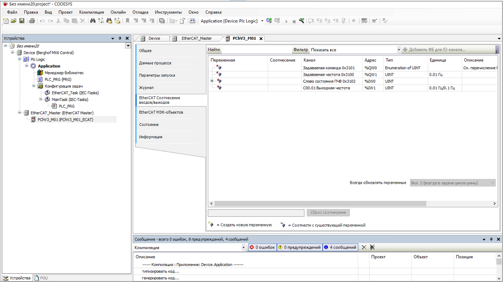Click the Delete X icon in toolbar
503x282 pixels.
pos(83,21)
